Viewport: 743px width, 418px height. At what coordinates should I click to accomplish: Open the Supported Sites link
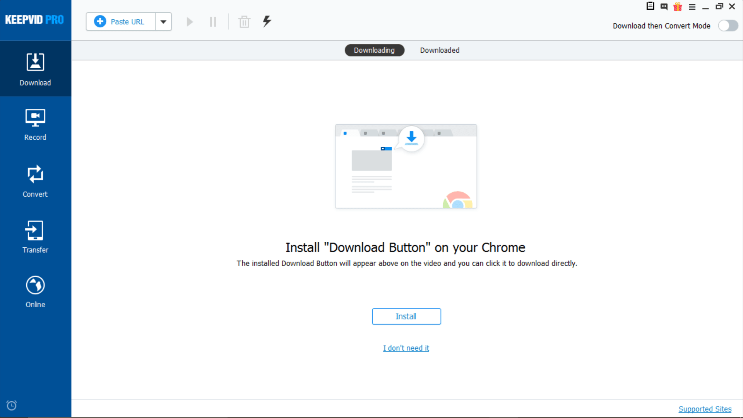click(705, 409)
